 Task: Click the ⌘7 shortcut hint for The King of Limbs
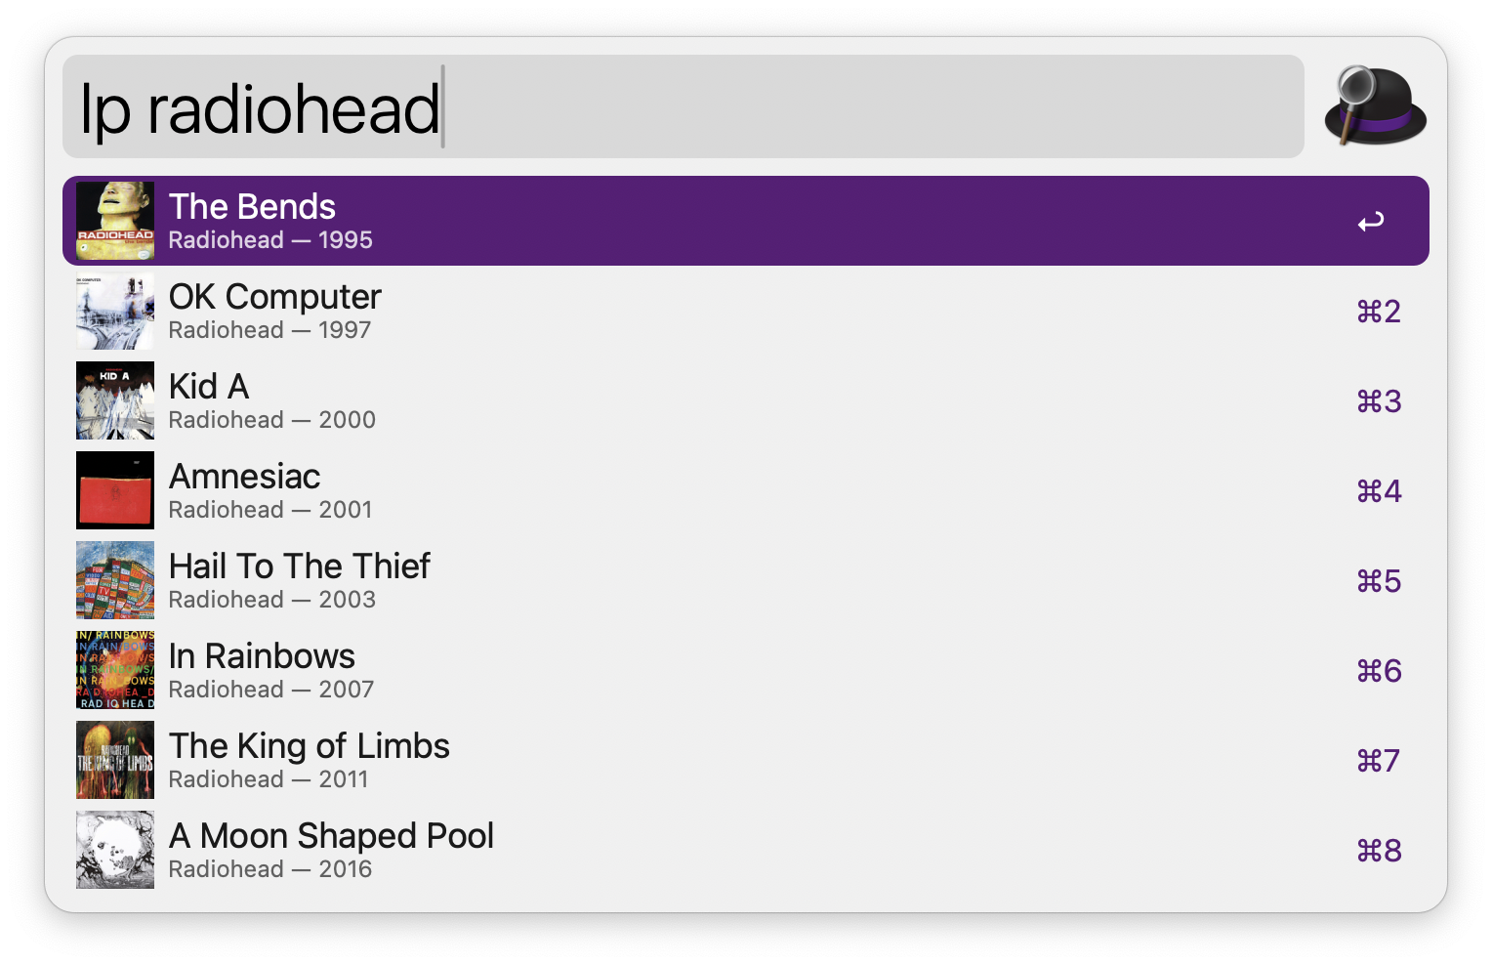coord(1378,760)
